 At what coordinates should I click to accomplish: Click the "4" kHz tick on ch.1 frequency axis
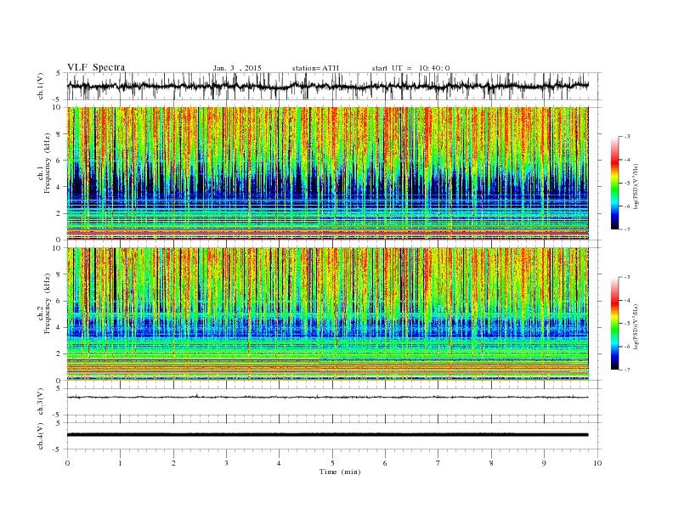(x=59, y=187)
